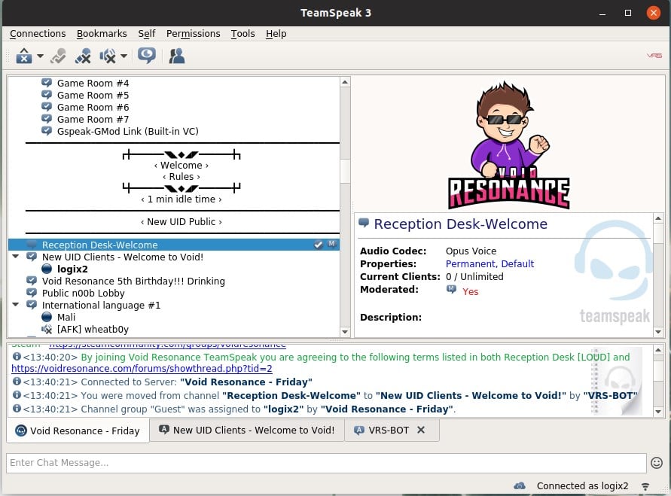Screen dimensions: 671x496
Task: Open the Contacts manager toolbar icon
Action: [x=177, y=56]
